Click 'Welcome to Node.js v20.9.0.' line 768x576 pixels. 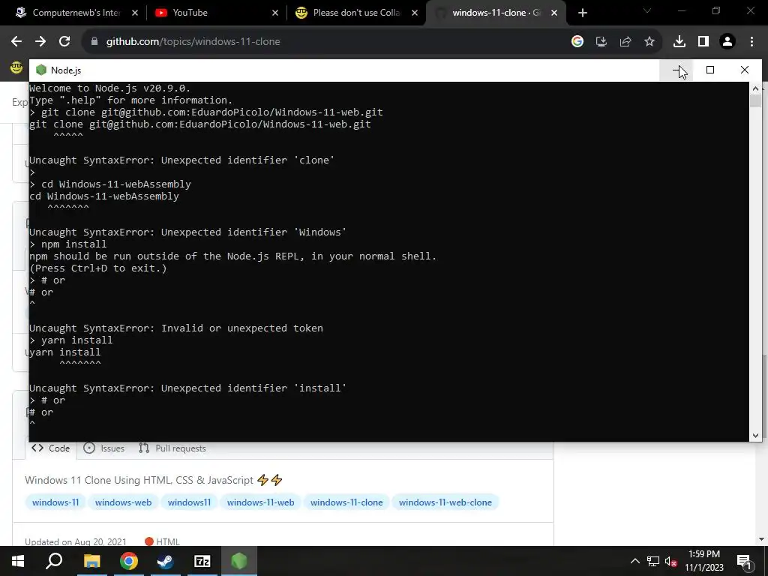[x=109, y=88]
